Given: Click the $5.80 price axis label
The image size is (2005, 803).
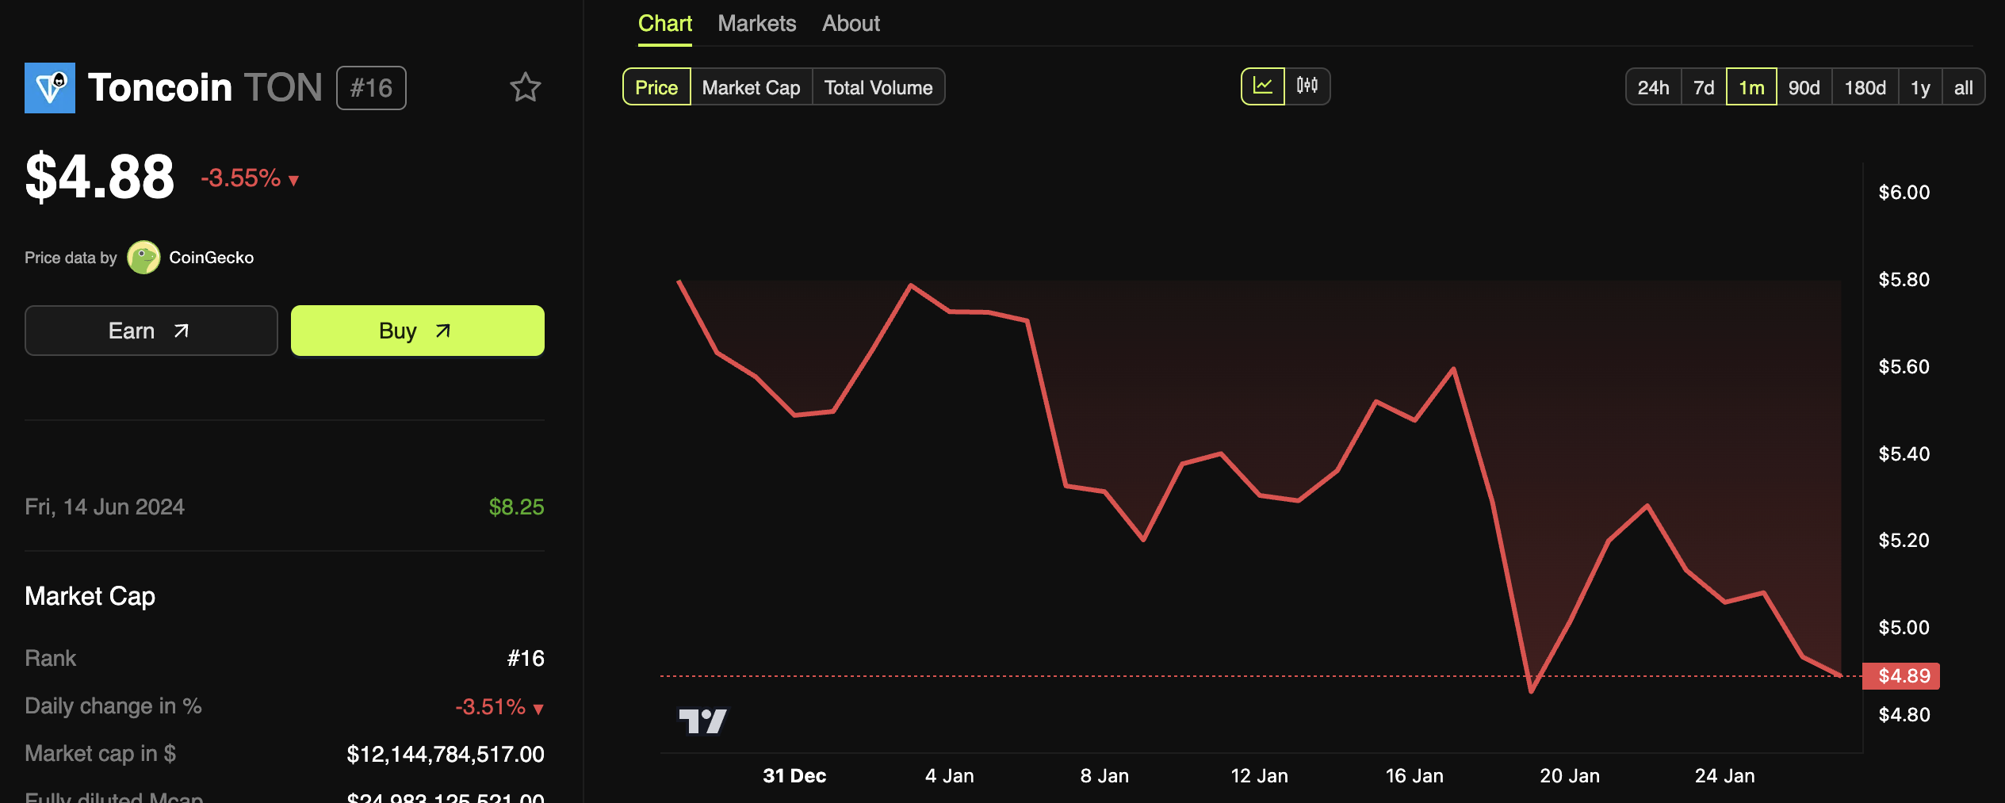Looking at the screenshot, I should pyautogui.click(x=1904, y=279).
